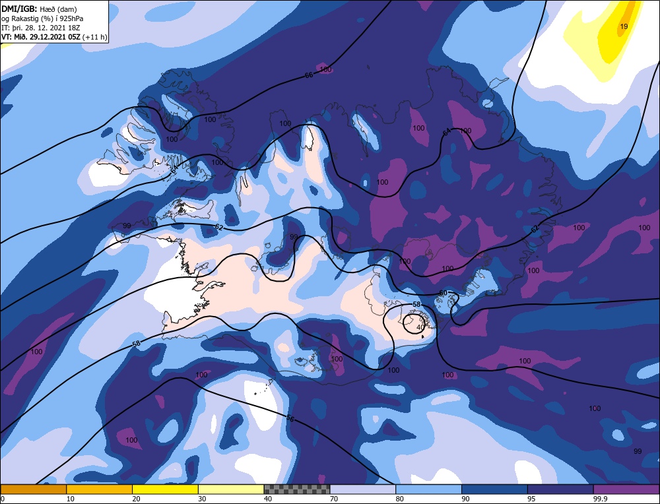Click the '90' legend scale label

[x=465, y=499]
